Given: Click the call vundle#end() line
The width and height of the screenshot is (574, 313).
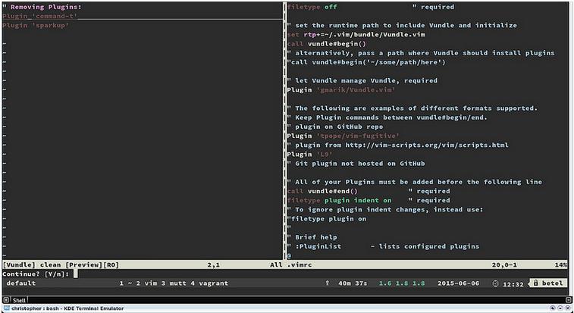Looking at the screenshot, I should point(322,191).
